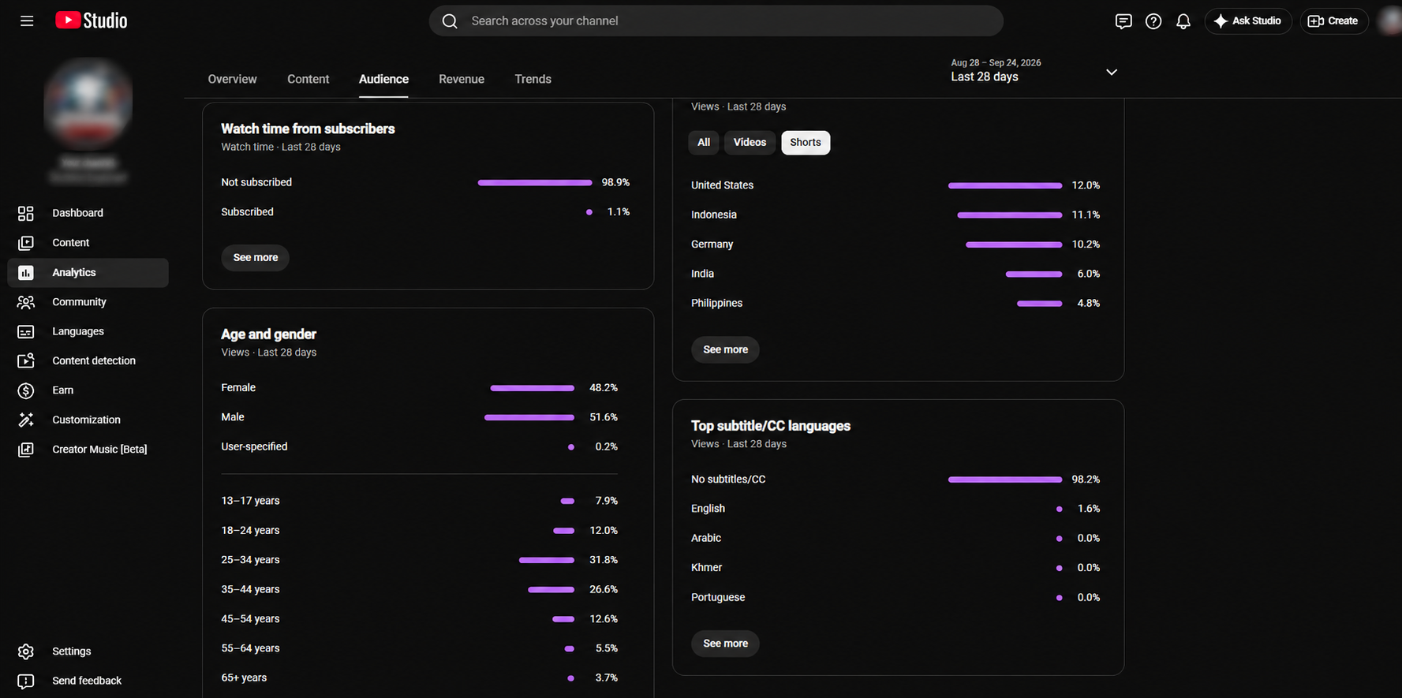Click the Dashboard icon in sidebar
Screen dimensions: 1402x698
[26, 213]
